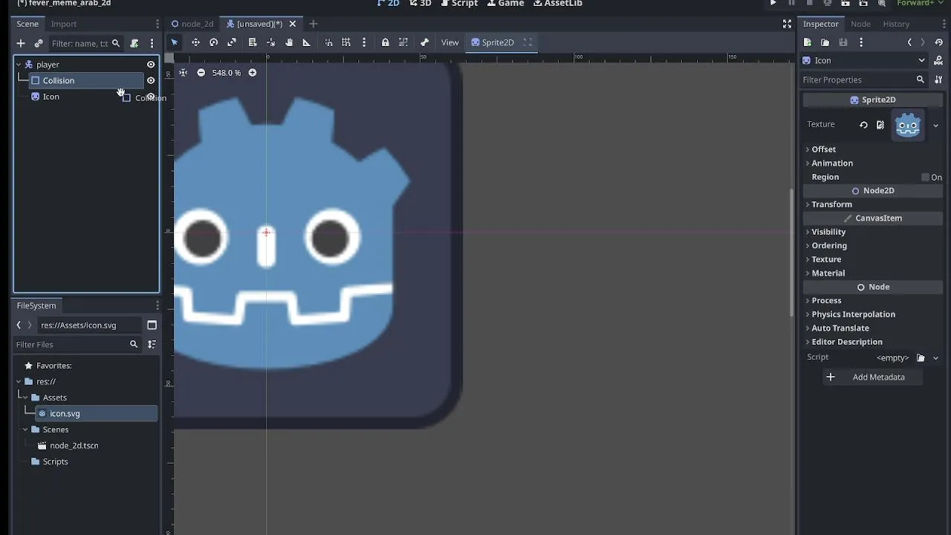Center the canvas view icon

pyautogui.click(x=183, y=73)
